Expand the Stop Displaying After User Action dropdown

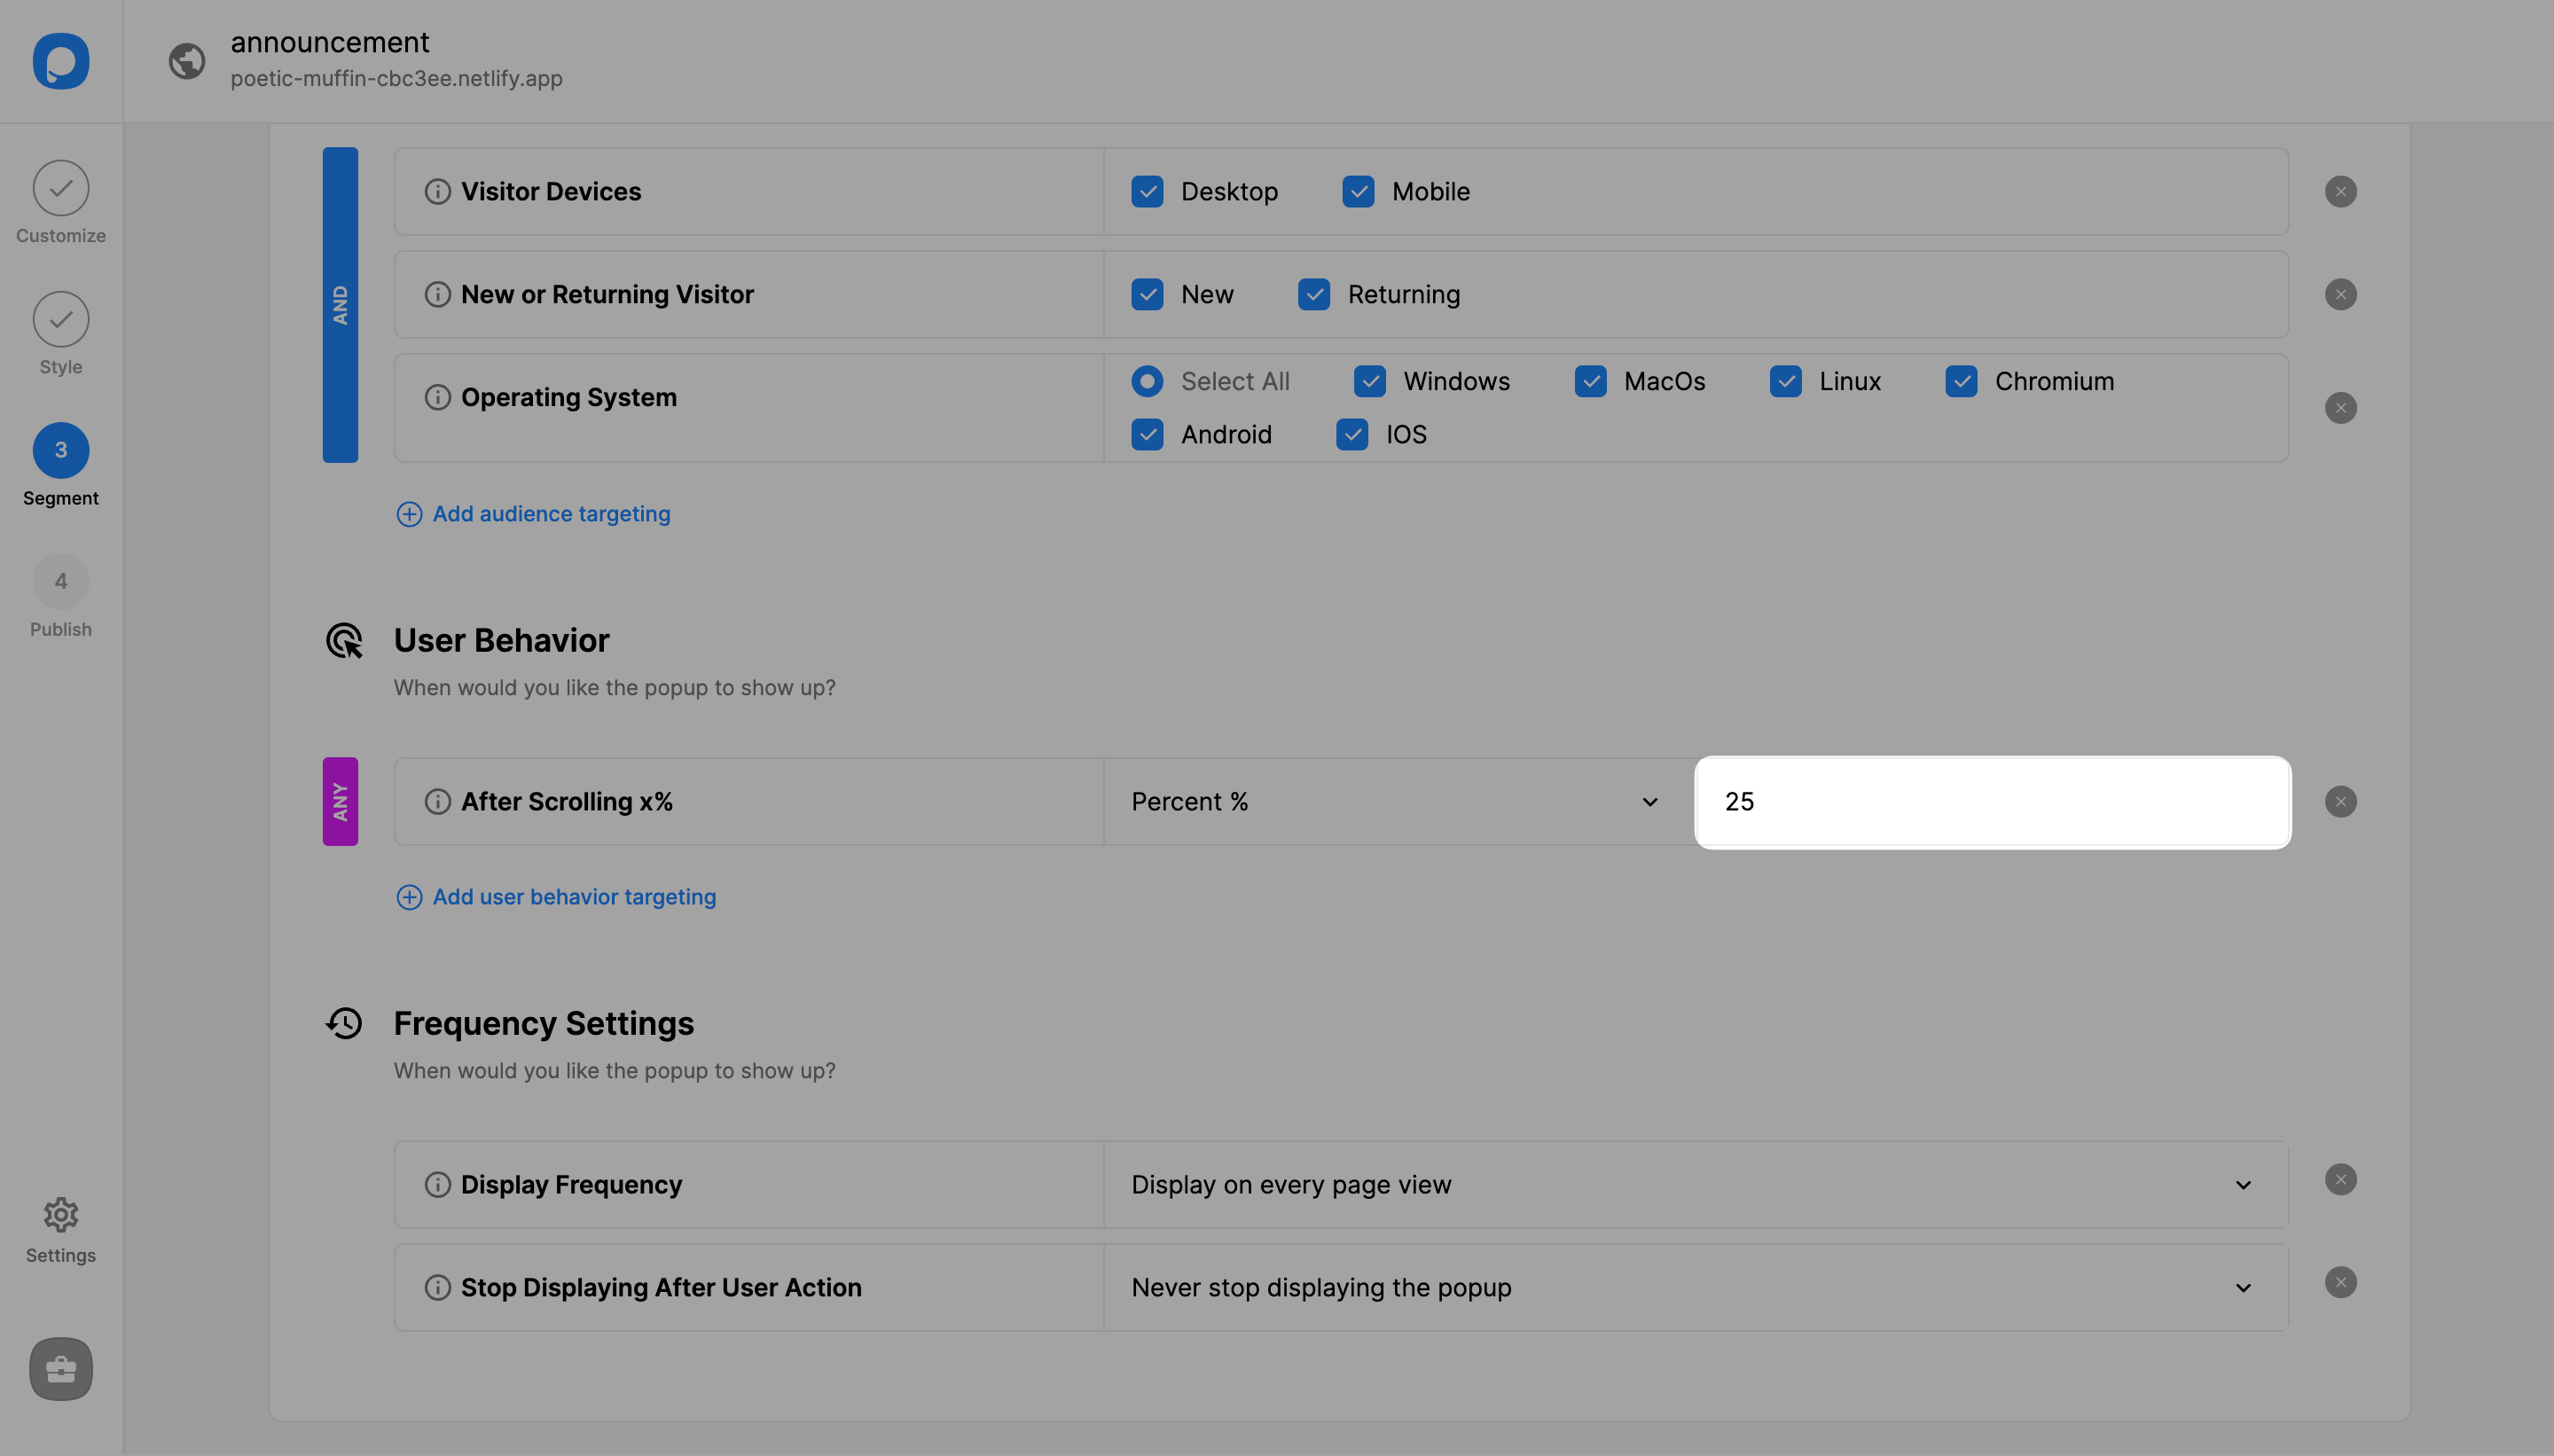[2244, 1286]
